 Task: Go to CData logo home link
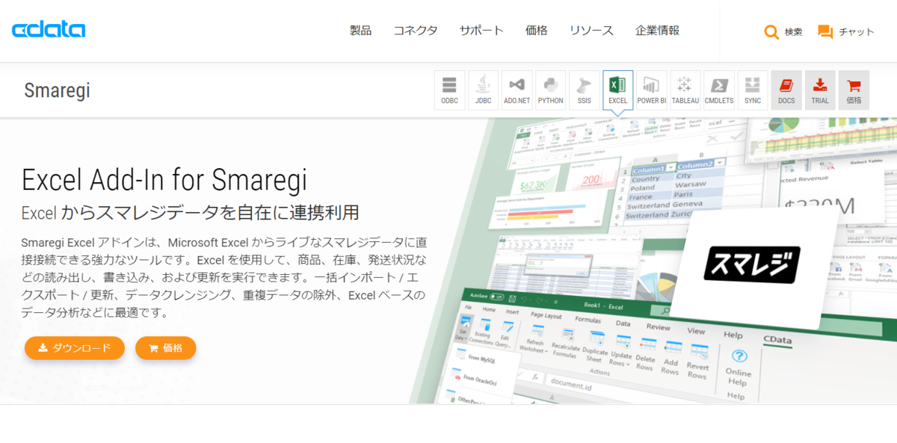click(49, 30)
